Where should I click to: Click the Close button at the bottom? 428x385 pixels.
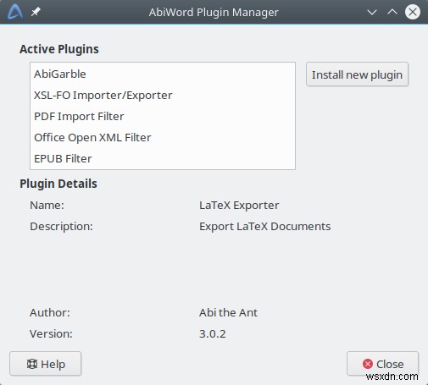tap(382, 364)
